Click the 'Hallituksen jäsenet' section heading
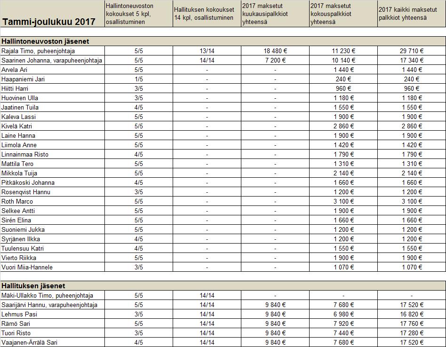The image size is (446, 347). point(33,285)
